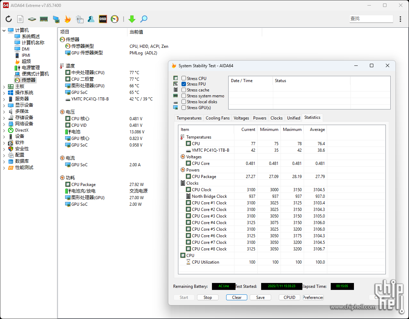Toggle the OSD panel toolbar icon
This screenshot has height=319, width=409.
103,19
